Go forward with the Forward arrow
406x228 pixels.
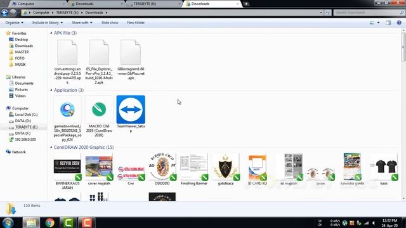point(13,13)
